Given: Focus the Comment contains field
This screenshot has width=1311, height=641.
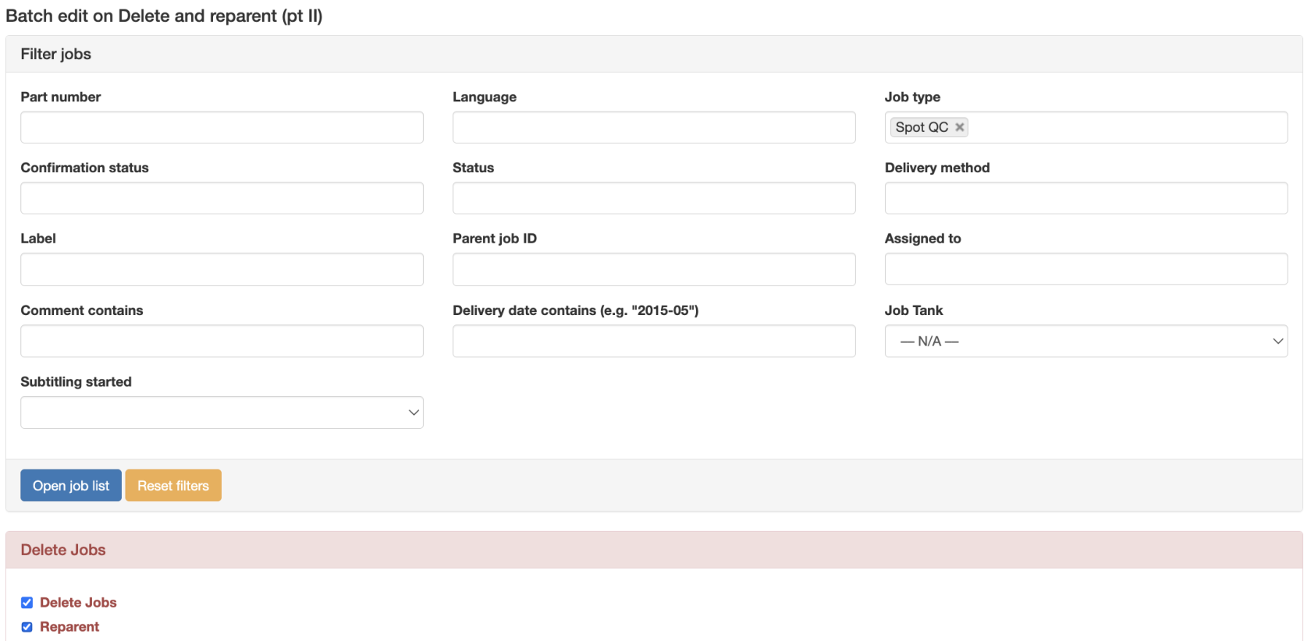Looking at the screenshot, I should tap(222, 342).
